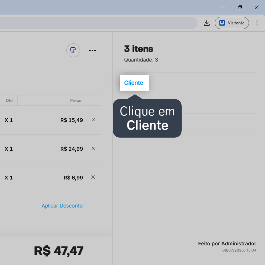Viewport: 265px width, 265px height.
Task: Click the Qtd column header
Action: 9,100
